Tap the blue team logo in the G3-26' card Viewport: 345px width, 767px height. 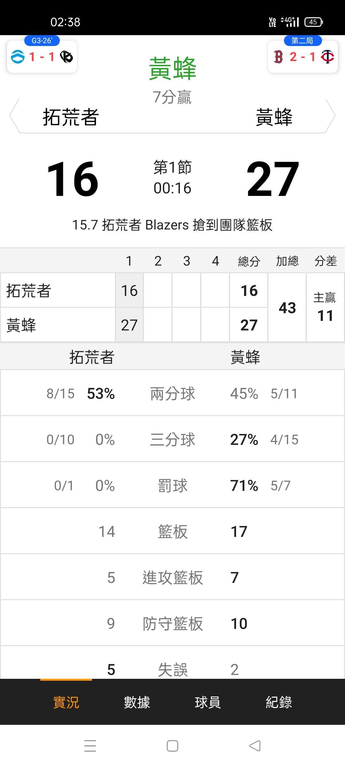coord(18,57)
